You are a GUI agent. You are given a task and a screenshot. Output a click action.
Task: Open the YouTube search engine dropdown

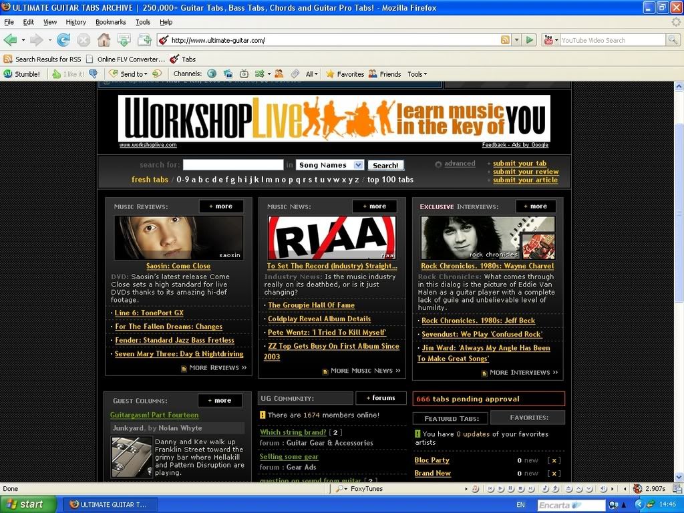[x=550, y=40]
